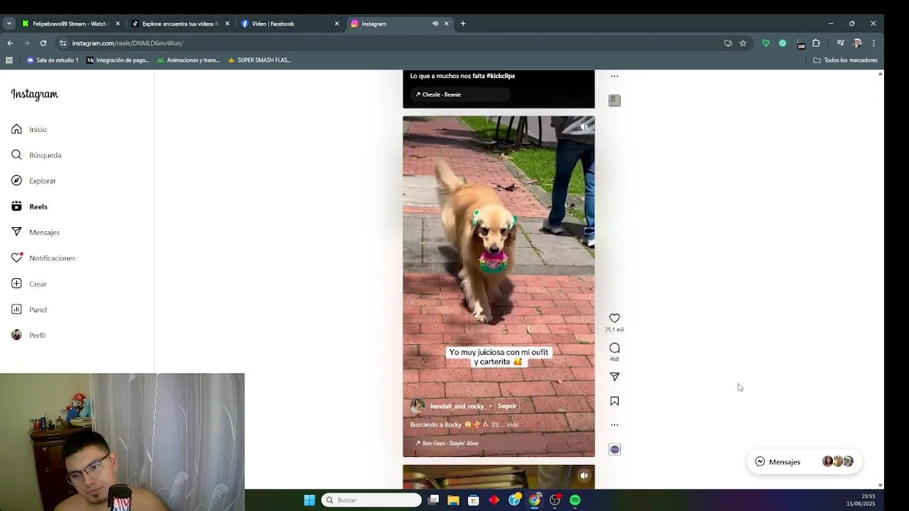Image resolution: width=909 pixels, height=511 pixels.
Task: Open Mensajes from the sidebar
Action: [36, 232]
